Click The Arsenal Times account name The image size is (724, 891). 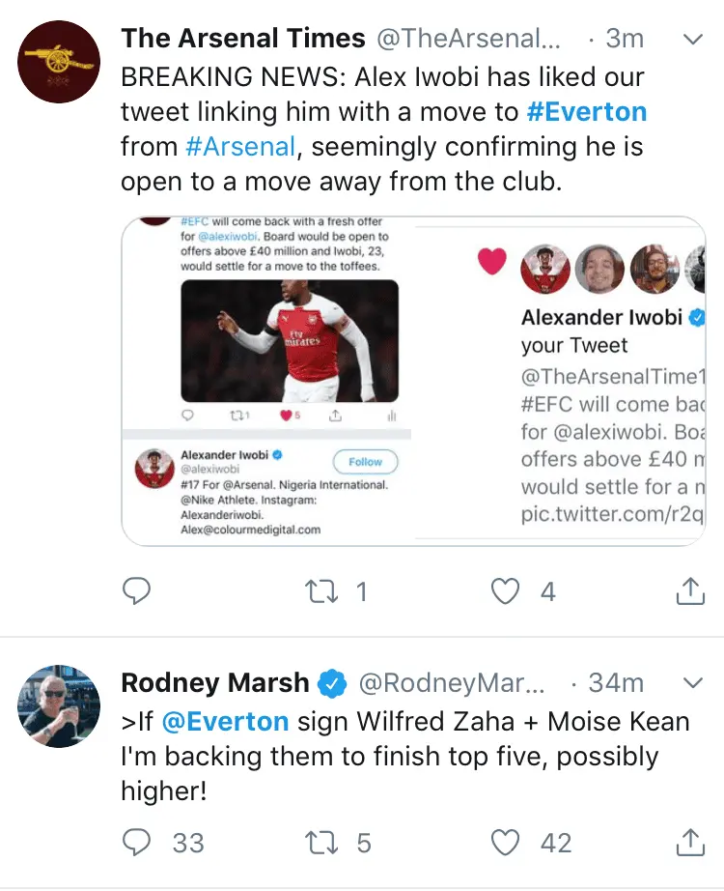click(x=243, y=39)
